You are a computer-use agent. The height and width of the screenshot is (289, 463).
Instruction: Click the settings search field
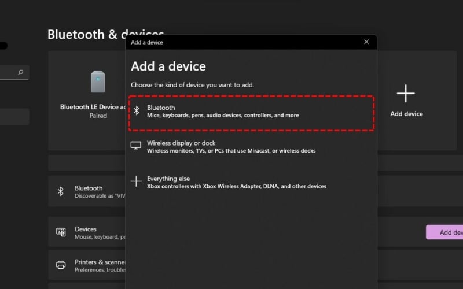tap(14, 72)
